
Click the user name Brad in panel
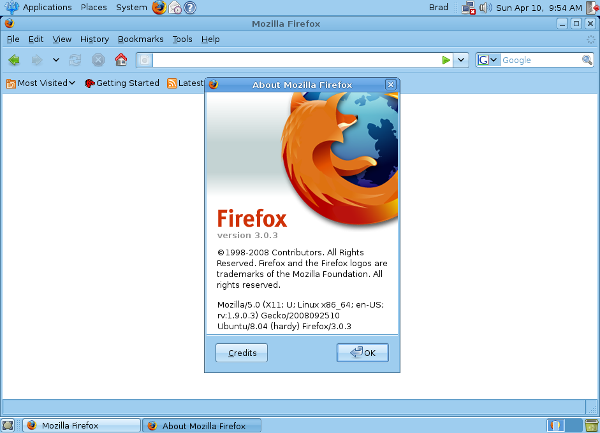438,7
